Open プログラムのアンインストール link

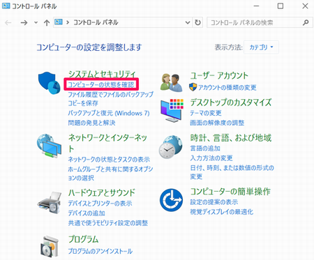click(x=100, y=251)
